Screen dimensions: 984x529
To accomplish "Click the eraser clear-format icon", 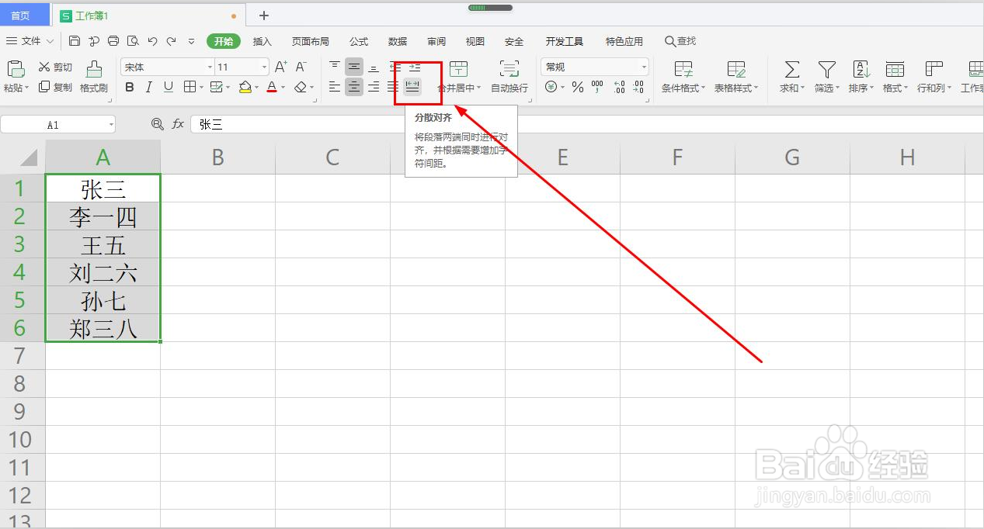I will tap(301, 88).
